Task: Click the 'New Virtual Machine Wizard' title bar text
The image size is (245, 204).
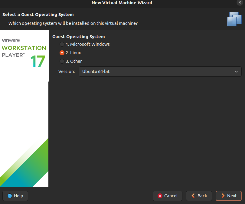Action: tap(122, 3)
